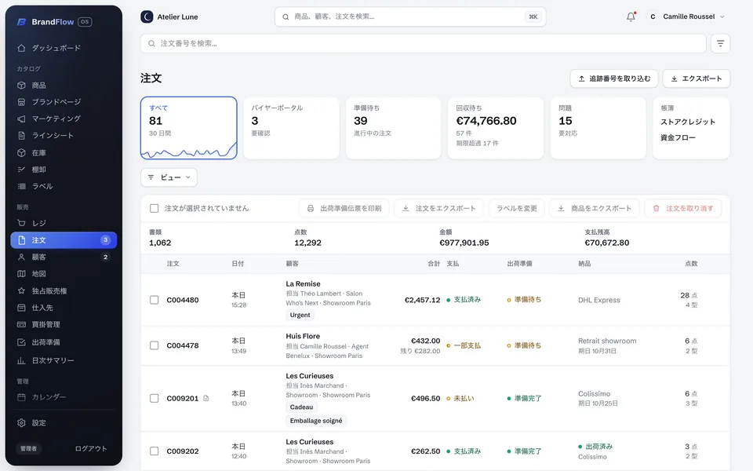Click the BrandFlow logo icon

[x=21, y=22]
